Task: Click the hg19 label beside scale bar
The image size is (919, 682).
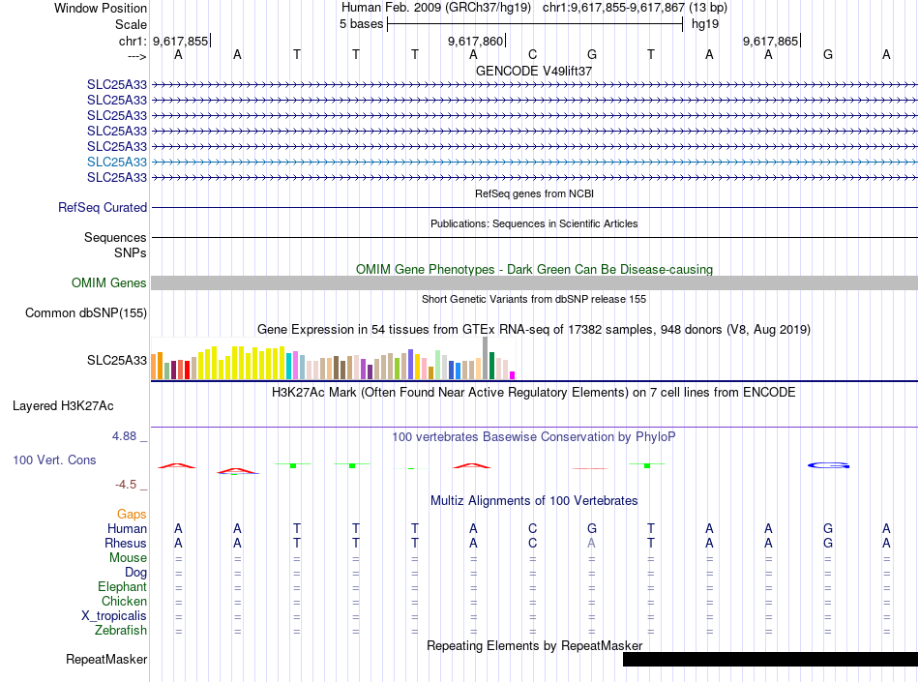Action: coord(705,24)
